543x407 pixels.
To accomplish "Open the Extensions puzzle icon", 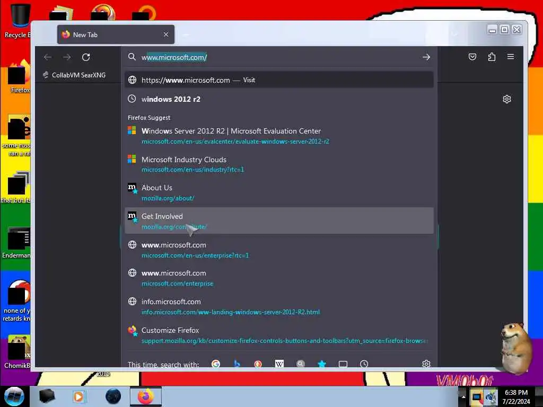I will click(492, 57).
